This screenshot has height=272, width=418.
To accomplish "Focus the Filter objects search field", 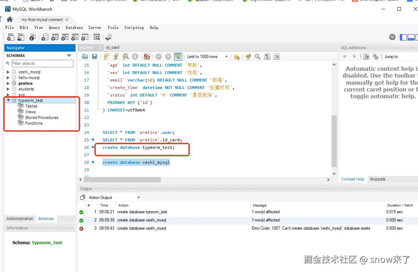I will [42, 63].
